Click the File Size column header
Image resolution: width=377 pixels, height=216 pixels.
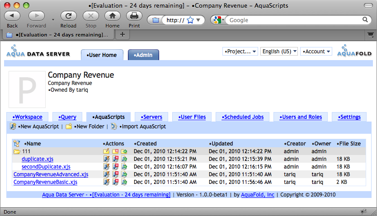(x=349, y=144)
